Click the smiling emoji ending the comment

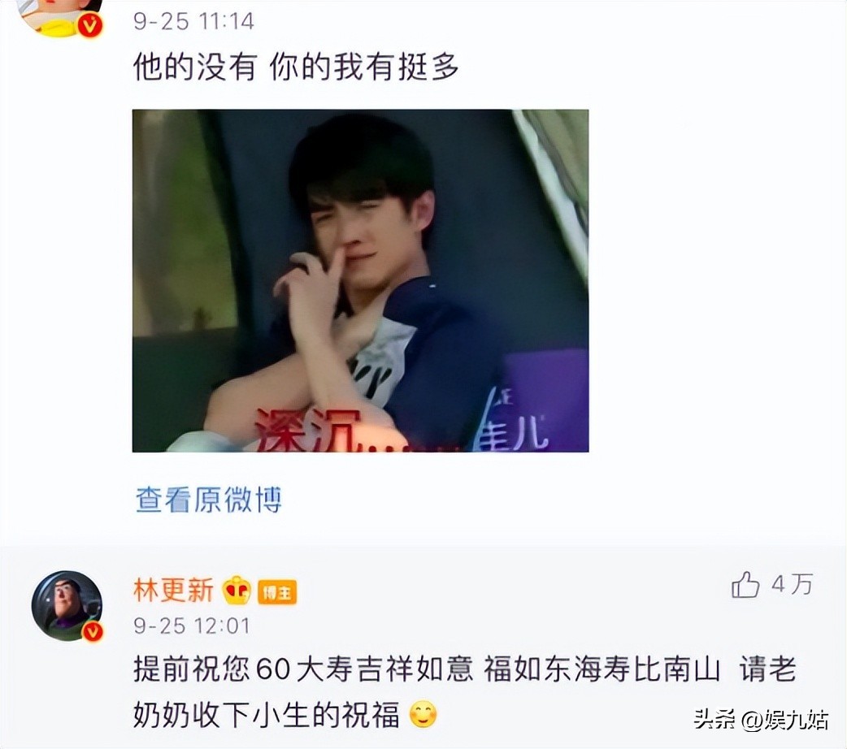point(423,714)
